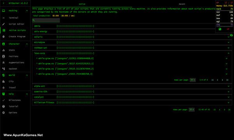Collapse the lexo-corp server row
The width and height of the screenshot is (234, 140).
(132, 53)
